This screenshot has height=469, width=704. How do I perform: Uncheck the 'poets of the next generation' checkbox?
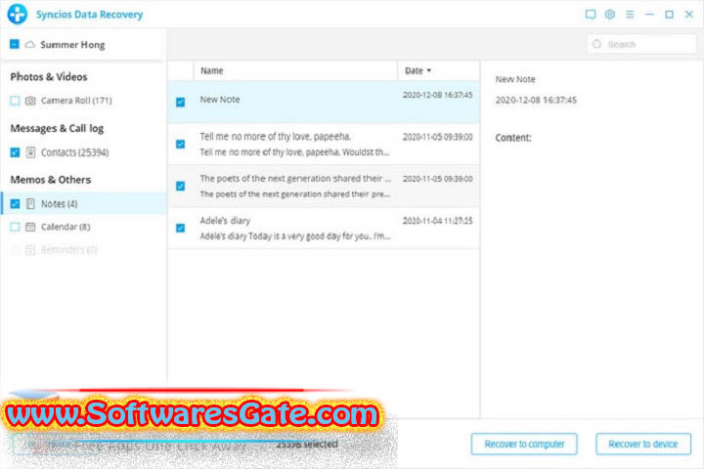coord(181,186)
